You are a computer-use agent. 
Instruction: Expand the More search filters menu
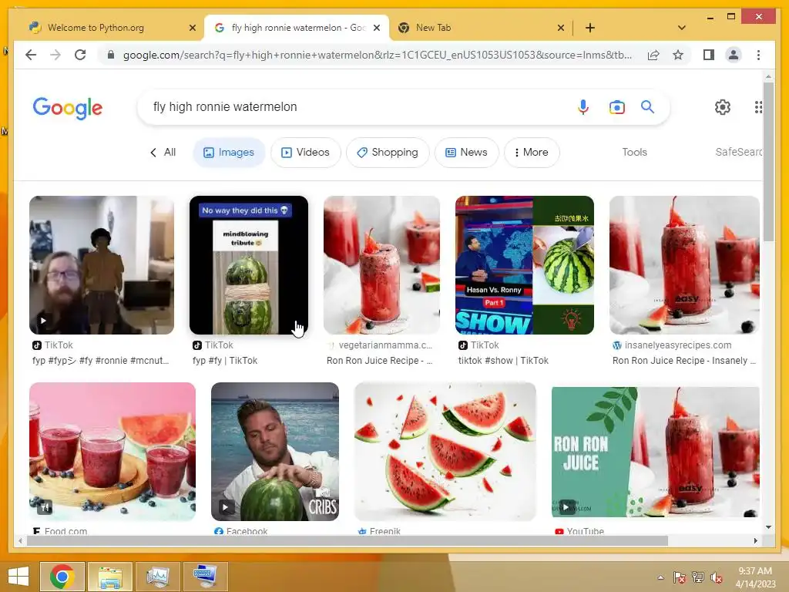532,152
